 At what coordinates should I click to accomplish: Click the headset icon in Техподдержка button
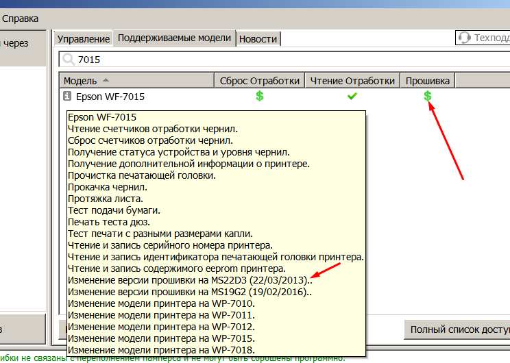point(465,38)
